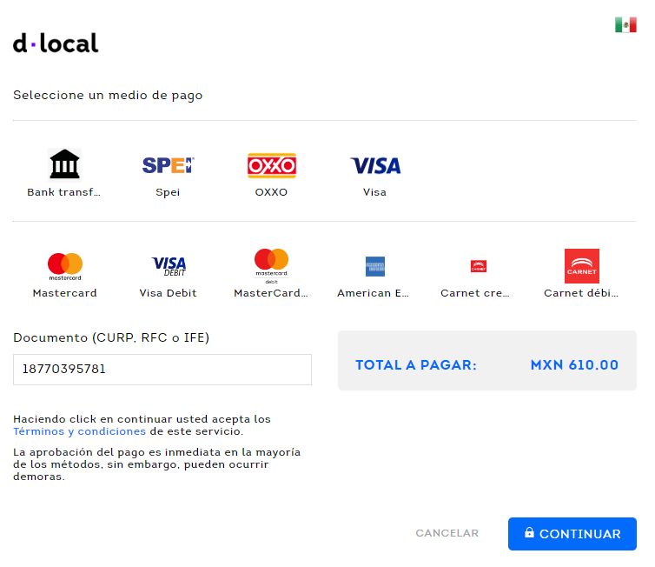The width and height of the screenshot is (655, 567).
Task: Select the American Express icon
Action: click(x=375, y=266)
